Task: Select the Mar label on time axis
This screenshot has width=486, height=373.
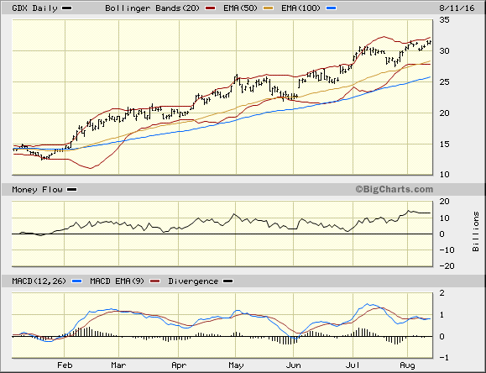Action: pos(118,365)
